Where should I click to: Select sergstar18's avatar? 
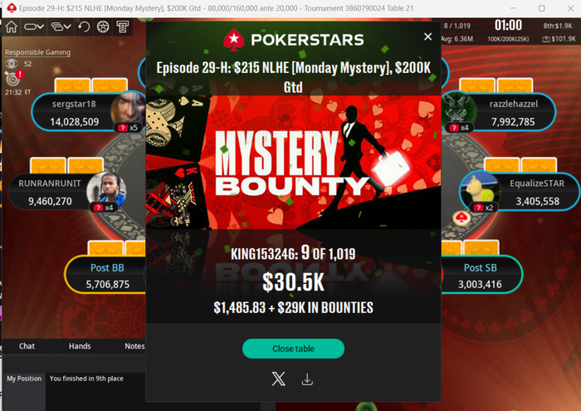point(128,110)
